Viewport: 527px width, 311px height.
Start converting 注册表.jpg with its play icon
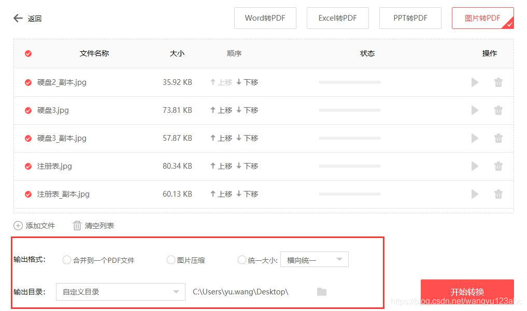(x=475, y=166)
